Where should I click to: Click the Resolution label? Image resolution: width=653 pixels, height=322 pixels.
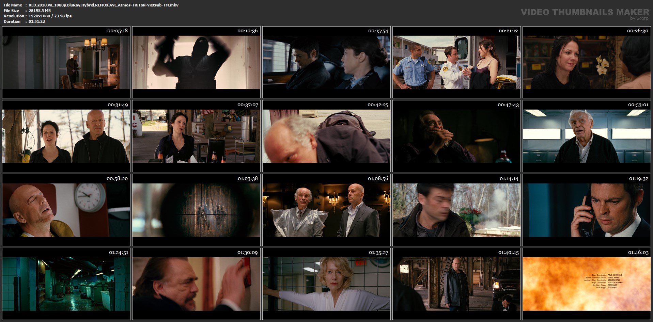click(x=14, y=16)
